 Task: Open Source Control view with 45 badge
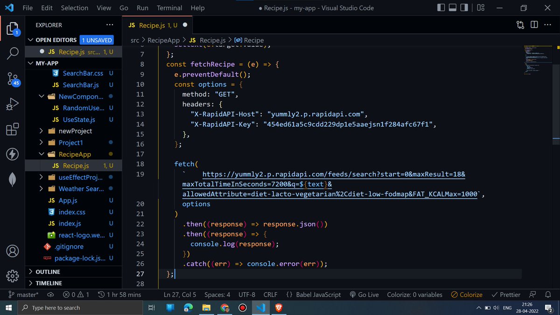click(x=13, y=78)
